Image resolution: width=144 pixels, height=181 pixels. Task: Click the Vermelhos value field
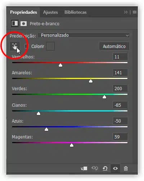[x=120, y=57]
